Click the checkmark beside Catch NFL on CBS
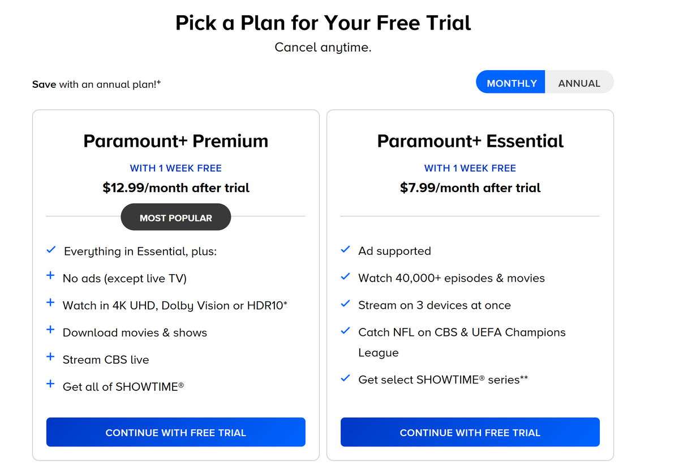This screenshot has width=679, height=469. tap(345, 331)
